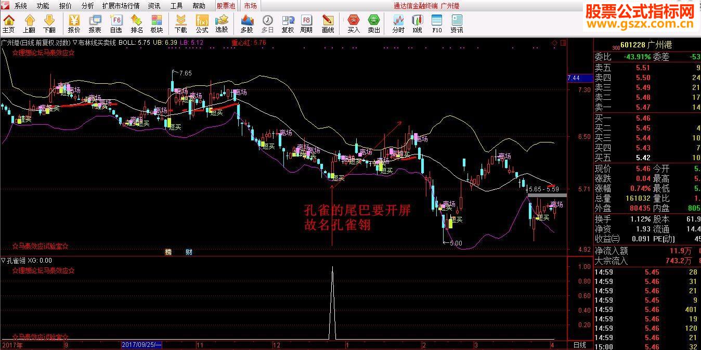Switch to the 股票池 tab
The width and height of the screenshot is (701, 350).
pos(226,6)
